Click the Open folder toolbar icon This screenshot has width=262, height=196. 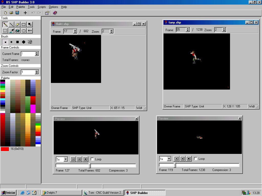12,13
